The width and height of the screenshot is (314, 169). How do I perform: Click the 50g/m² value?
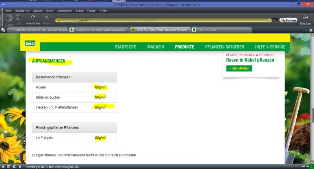[x=100, y=107]
